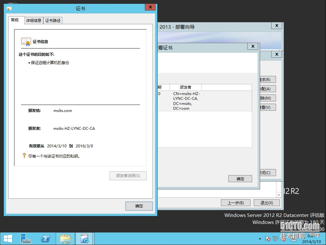Show hidden tray icons arrow

tap(260, 239)
